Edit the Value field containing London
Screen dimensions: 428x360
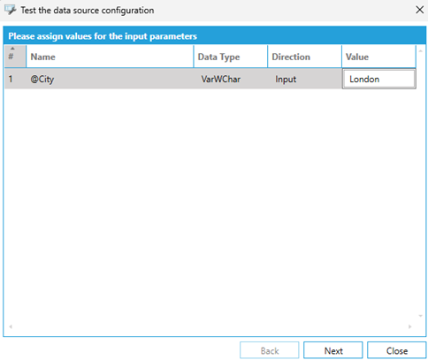point(378,79)
